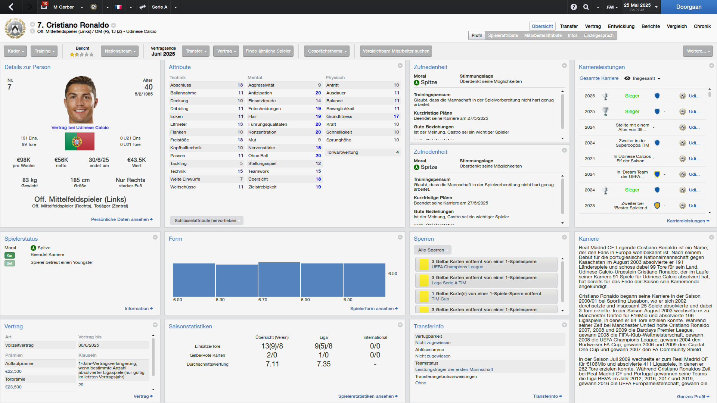Screen dimensions: 717x403
Task: Toggle the Insgesamt eye visibility filter
Action: pyautogui.click(x=627, y=78)
